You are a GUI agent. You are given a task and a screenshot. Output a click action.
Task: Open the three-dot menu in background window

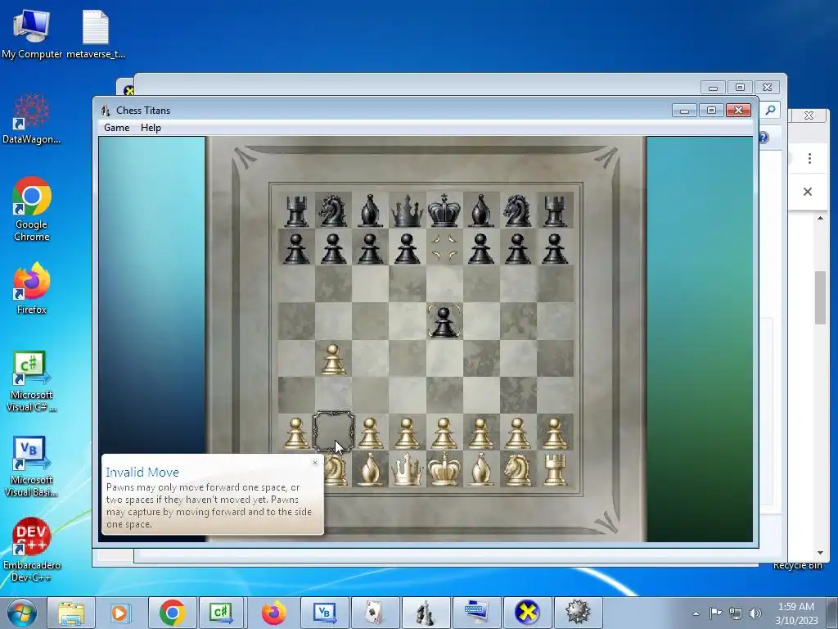click(809, 158)
